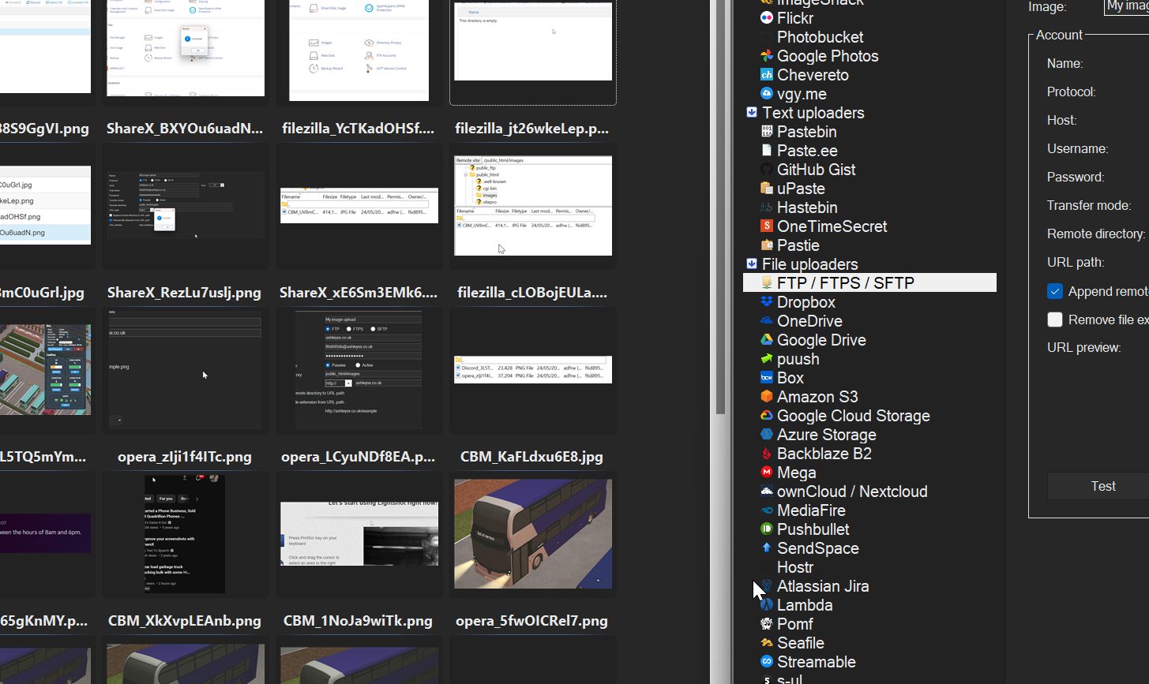Click the history panel vertical scrollbar

[x=720, y=237]
